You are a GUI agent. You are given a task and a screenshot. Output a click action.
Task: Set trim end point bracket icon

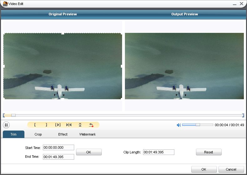coord(46,125)
